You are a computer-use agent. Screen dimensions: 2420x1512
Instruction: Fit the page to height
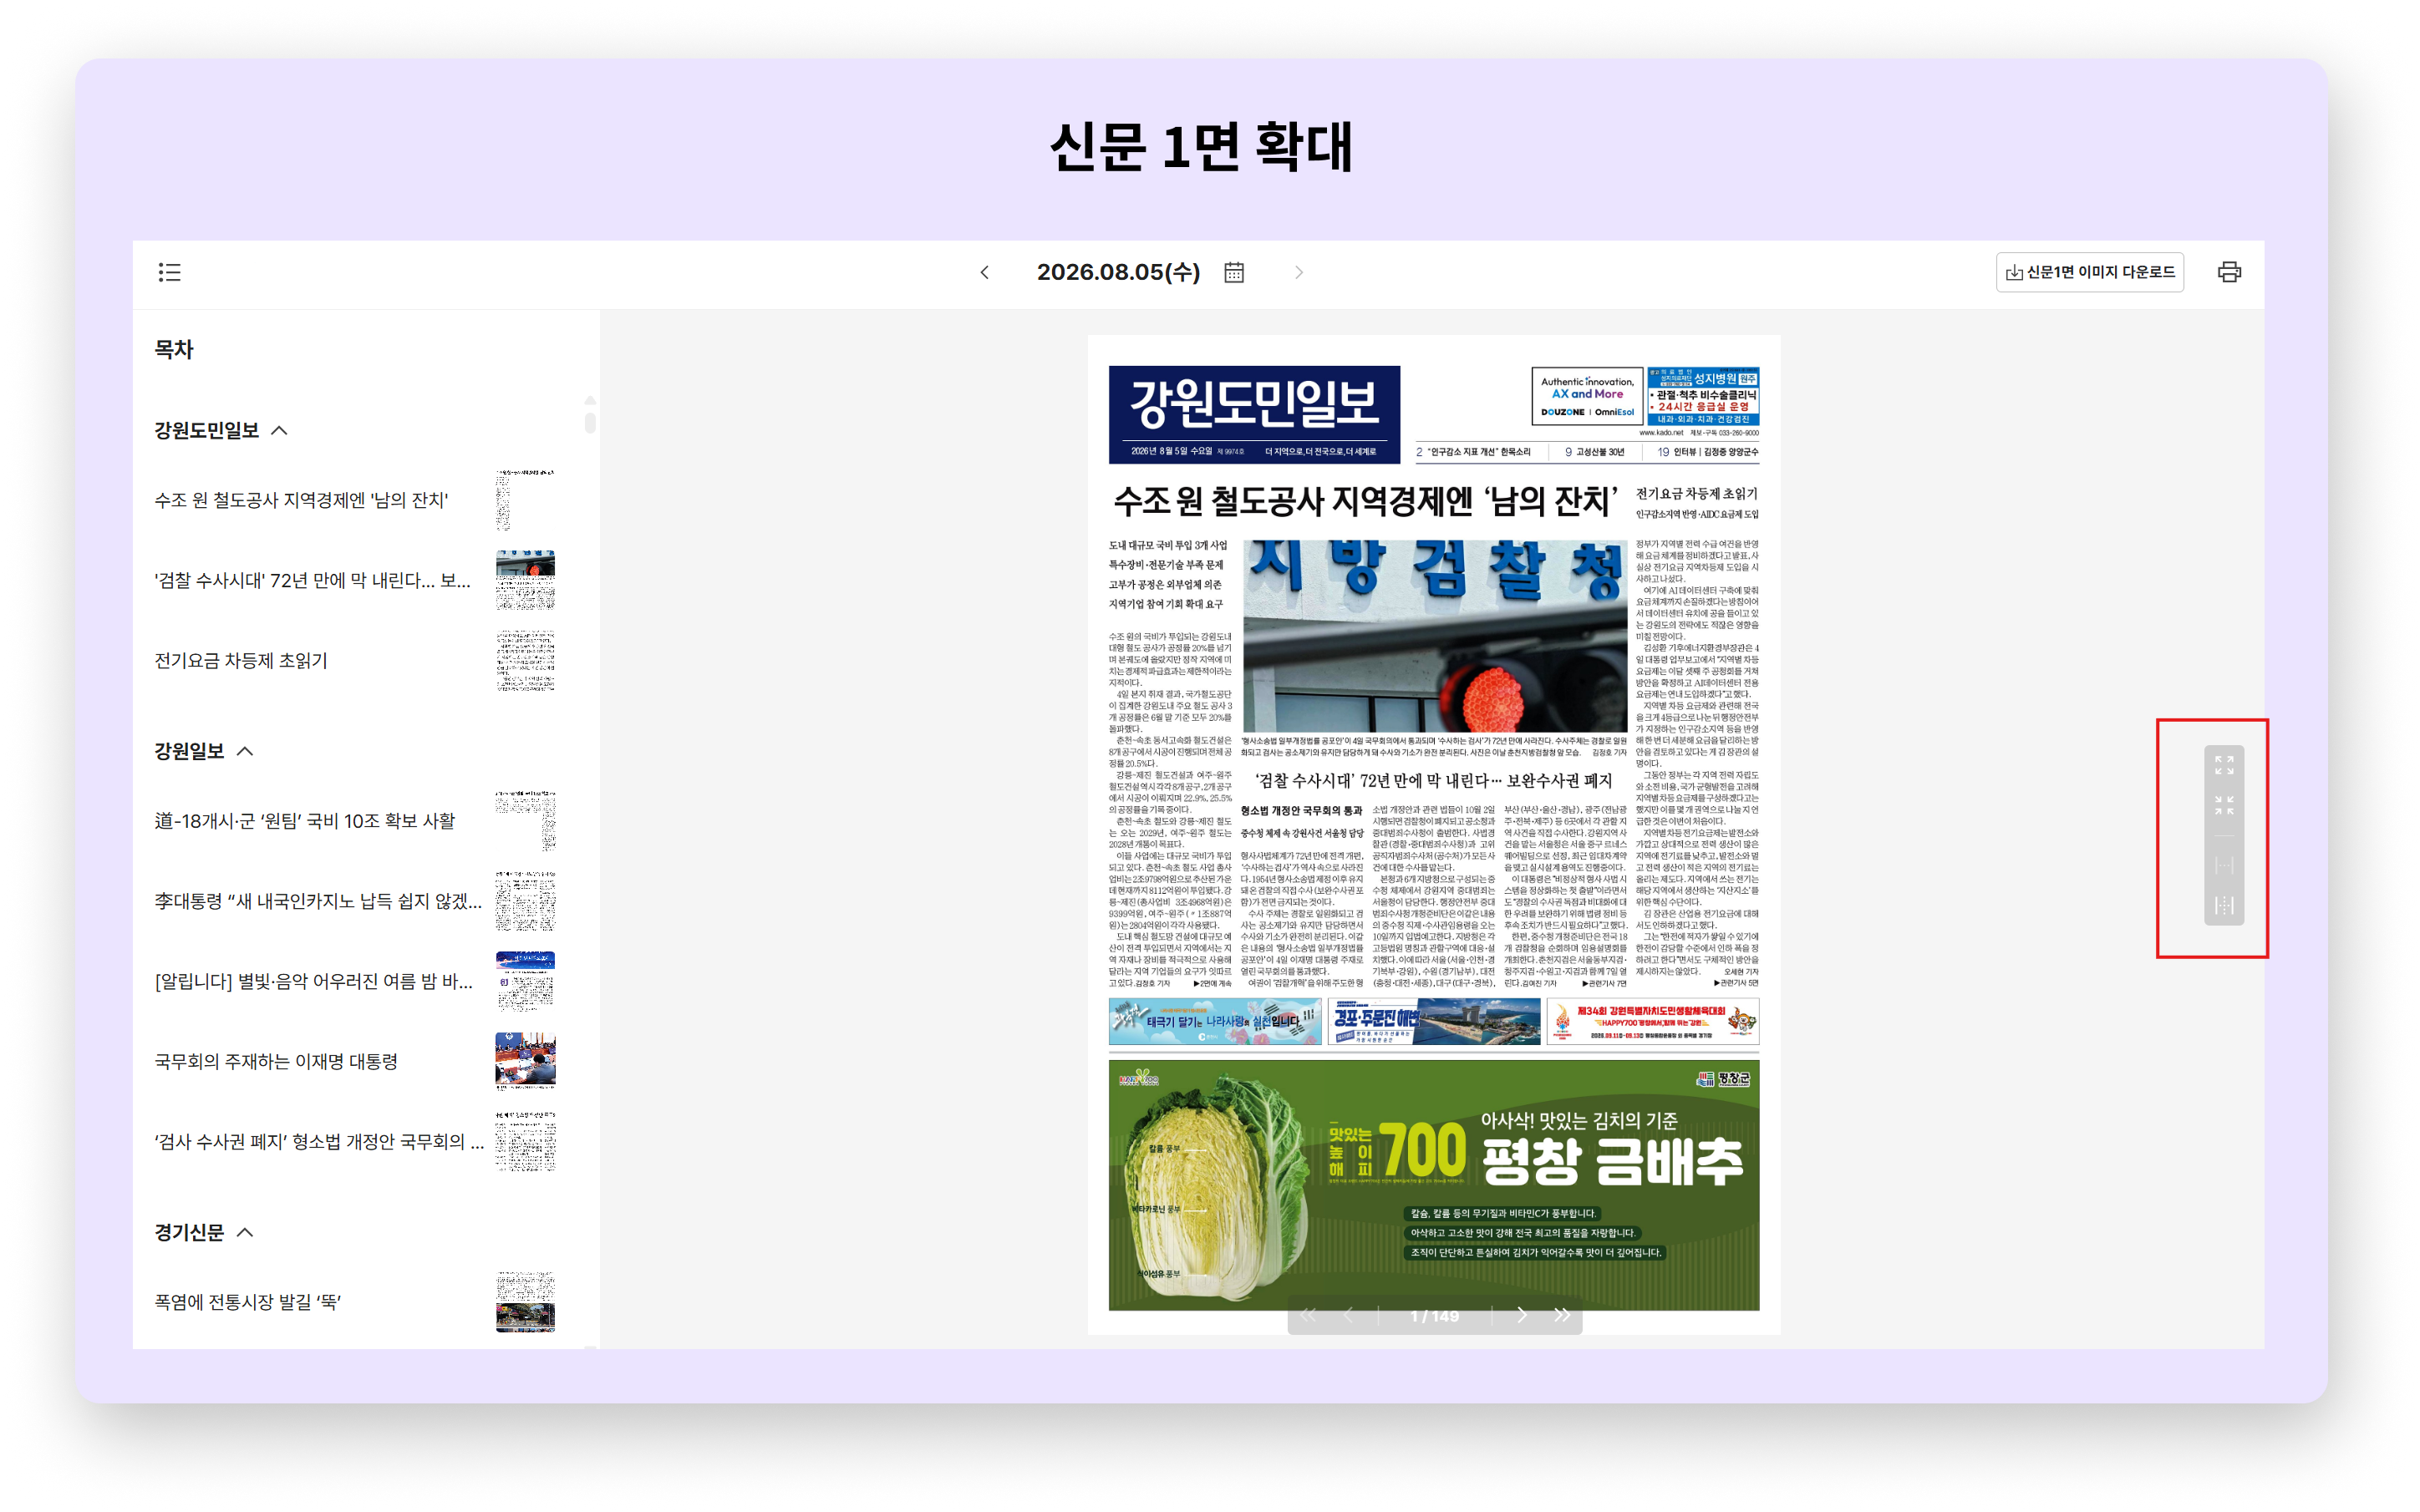point(2224,905)
